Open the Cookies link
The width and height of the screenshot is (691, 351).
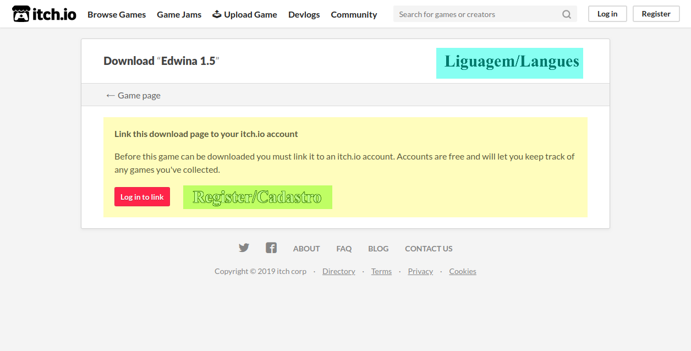coord(463,271)
